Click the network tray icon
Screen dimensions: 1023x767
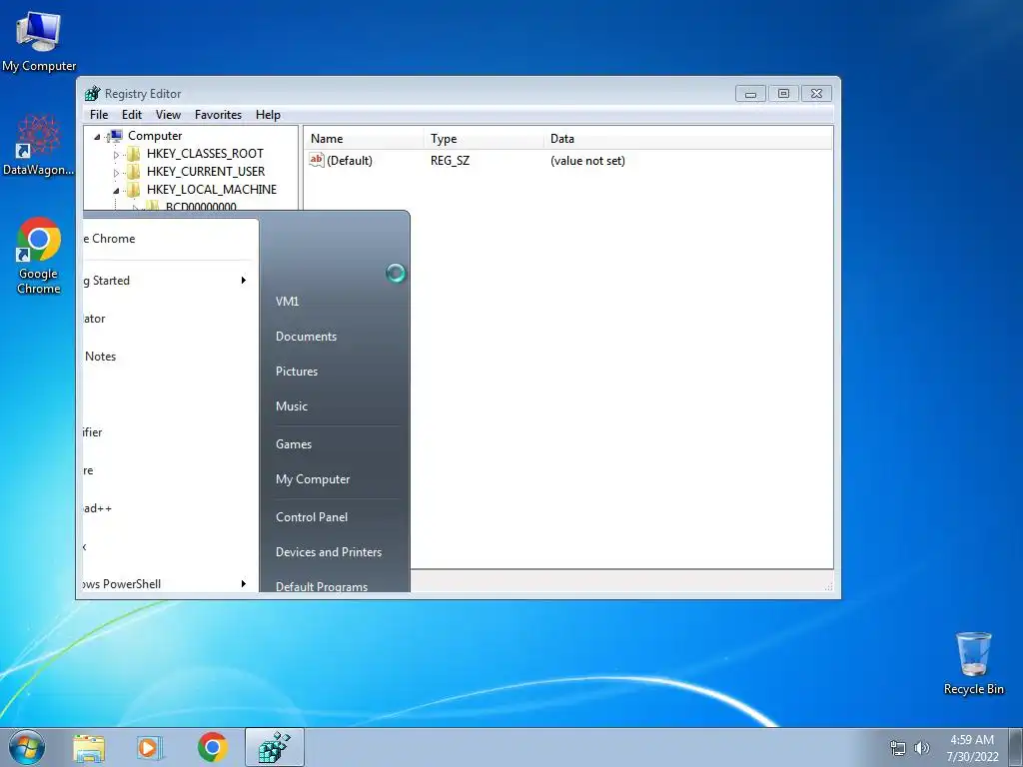tap(898, 748)
